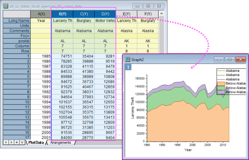Screen dimensions: 249x160
Task: Minimize the Graph2 window
Action: tap(219, 60)
